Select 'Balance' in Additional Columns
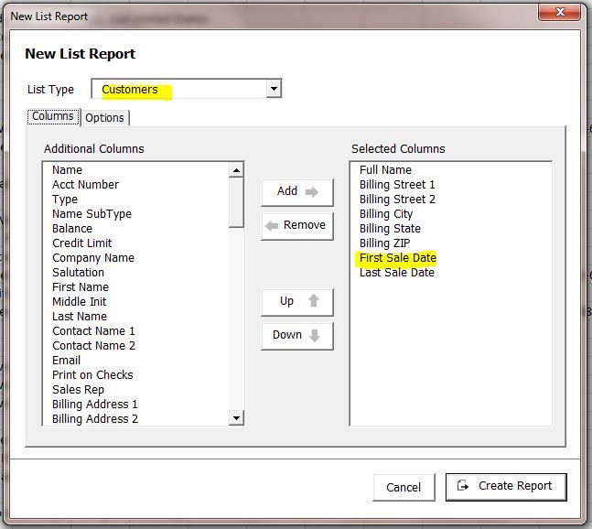Image resolution: width=592 pixels, height=529 pixels. pos(72,229)
